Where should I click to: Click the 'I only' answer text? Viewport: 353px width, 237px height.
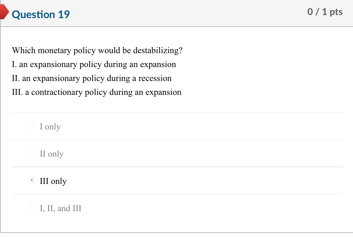click(50, 126)
